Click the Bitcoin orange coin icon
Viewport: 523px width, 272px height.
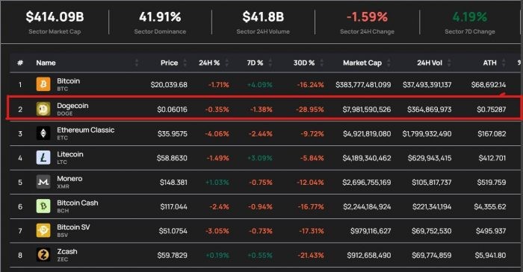[x=43, y=84]
